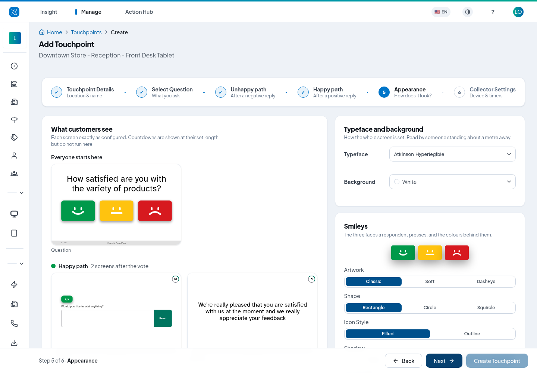Open the lightning bolt icon in sidebar
Image resolution: width=537 pixels, height=373 pixels.
coord(14,285)
